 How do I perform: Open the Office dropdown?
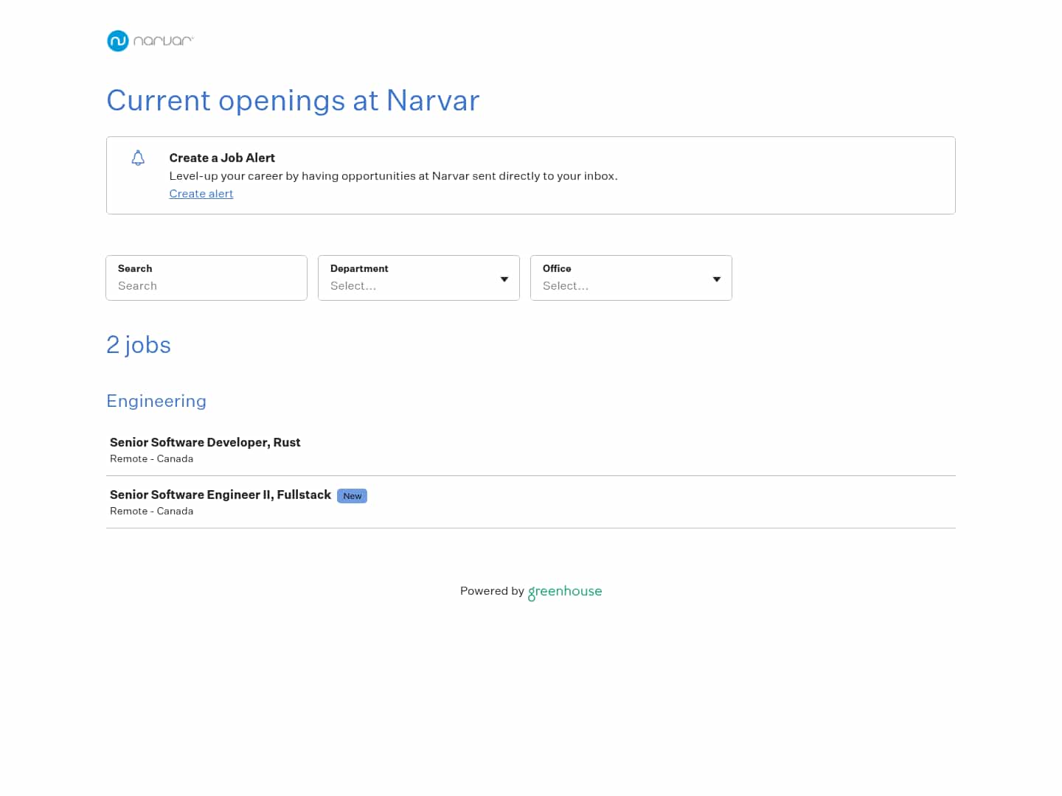(x=631, y=278)
